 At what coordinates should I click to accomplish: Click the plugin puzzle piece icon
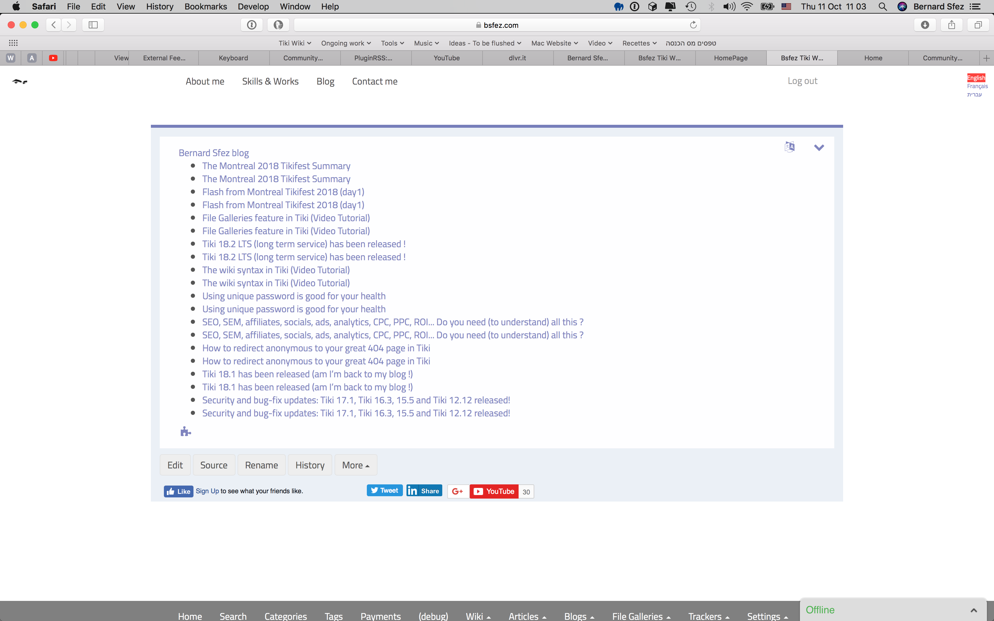point(186,431)
